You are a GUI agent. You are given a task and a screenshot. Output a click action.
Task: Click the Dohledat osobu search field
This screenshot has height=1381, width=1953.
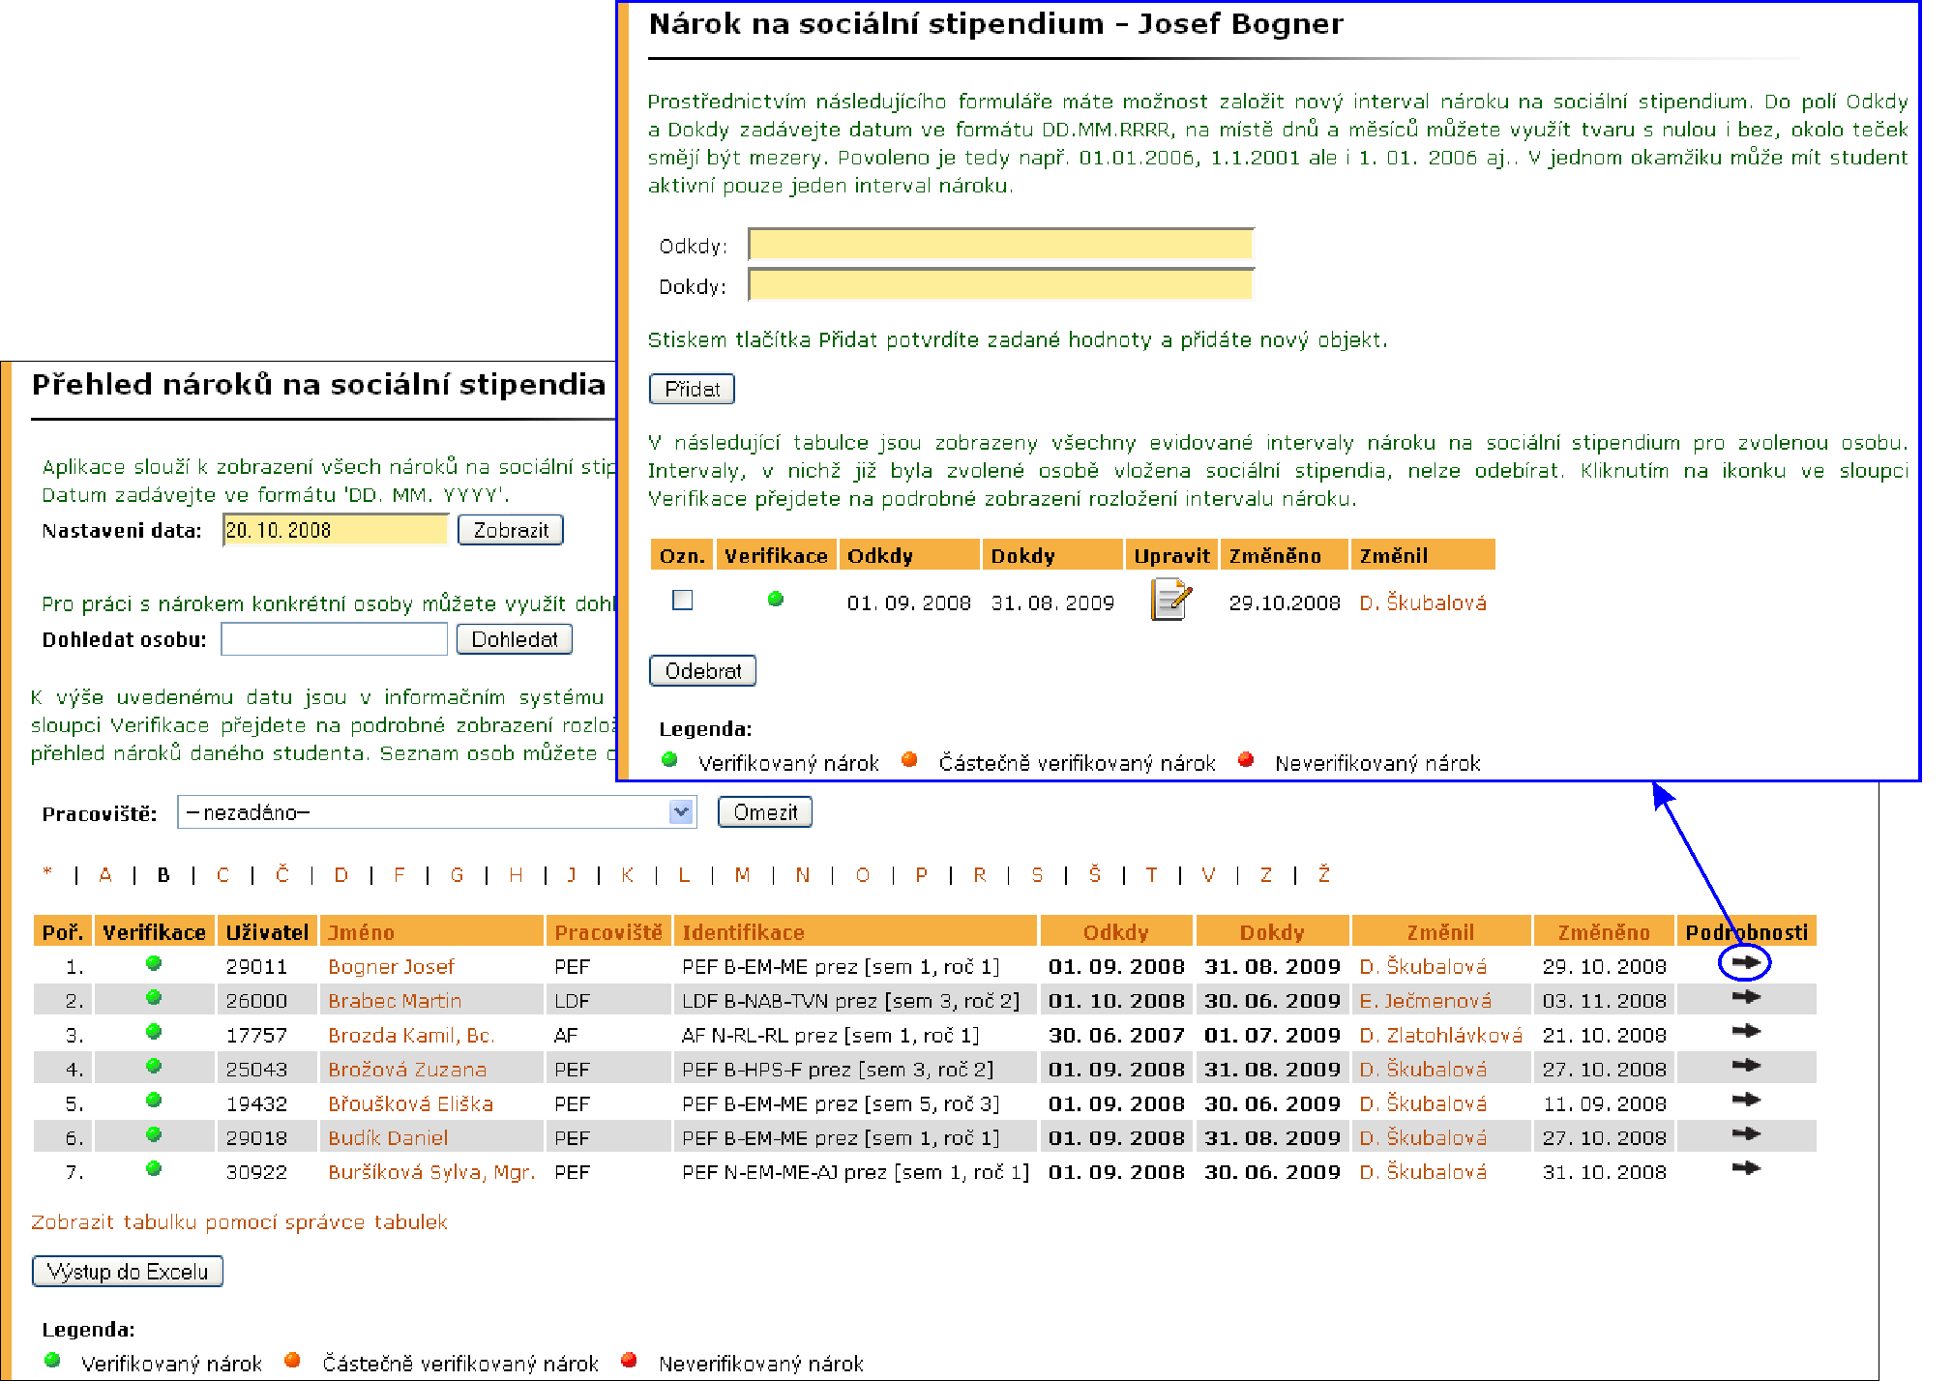[335, 639]
